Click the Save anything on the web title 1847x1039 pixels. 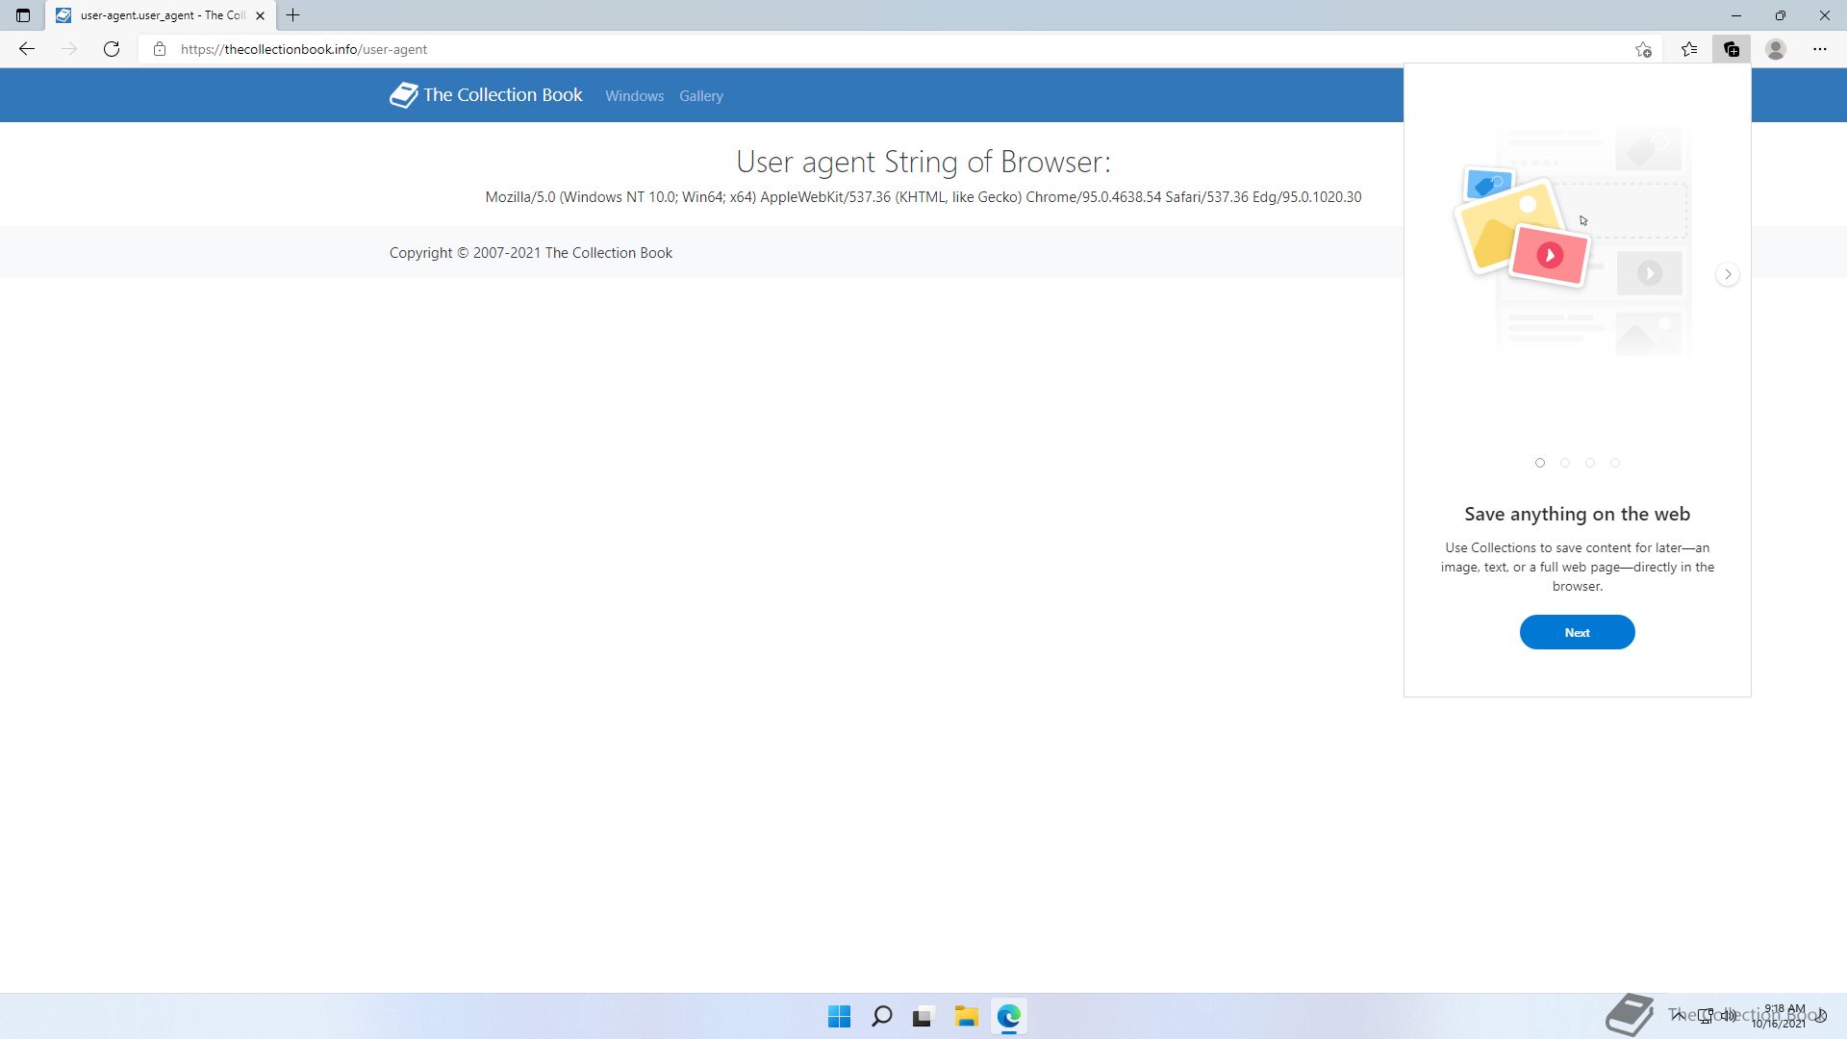[x=1577, y=514]
